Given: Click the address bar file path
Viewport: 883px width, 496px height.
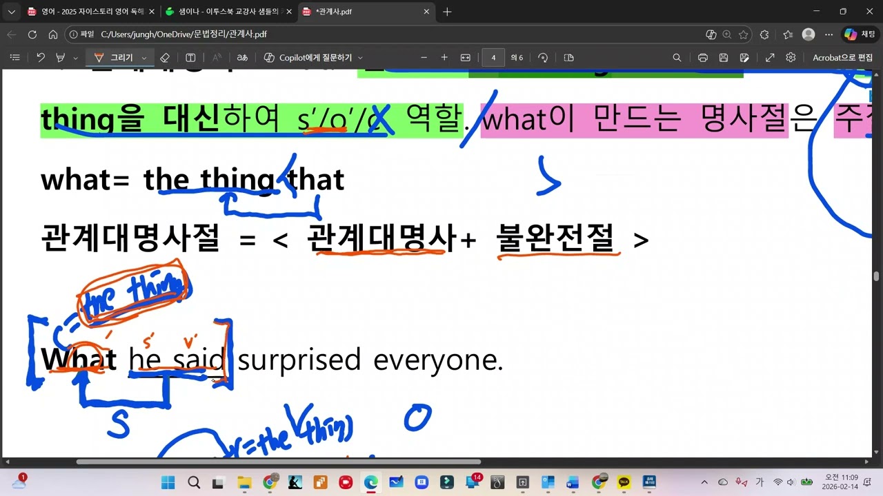Looking at the screenshot, I should tap(184, 34).
